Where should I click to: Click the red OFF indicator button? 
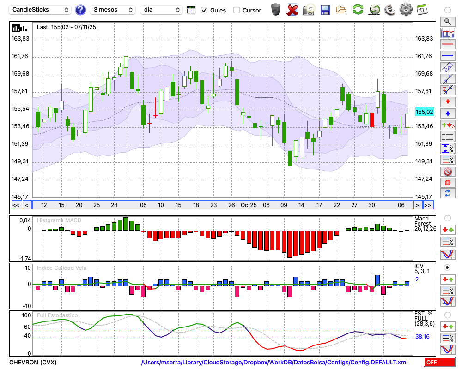click(x=439, y=363)
